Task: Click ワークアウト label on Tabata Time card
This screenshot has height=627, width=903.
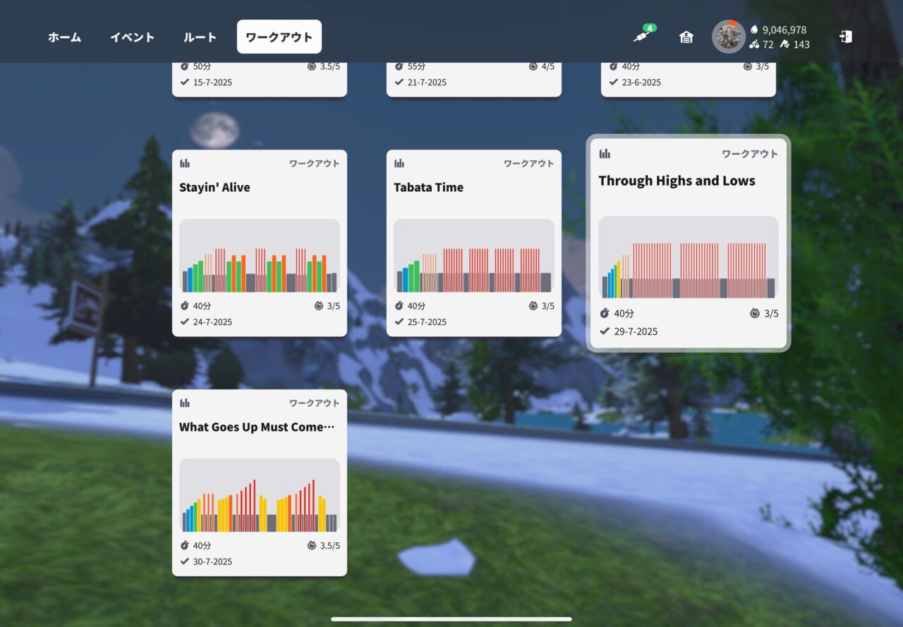Action: click(527, 163)
